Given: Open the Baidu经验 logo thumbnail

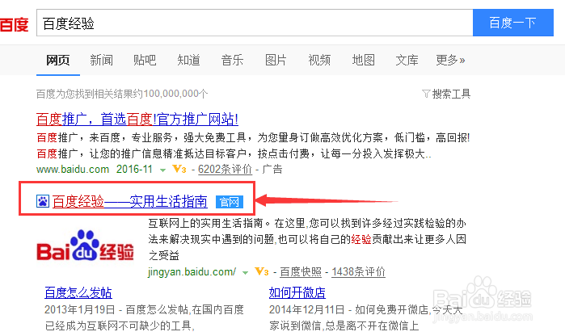Looking at the screenshot, I should coord(85,246).
